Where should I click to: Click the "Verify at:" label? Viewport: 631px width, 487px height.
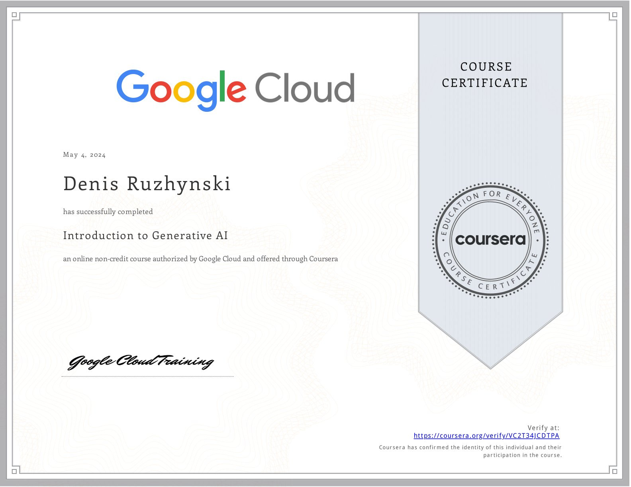[543, 428]
